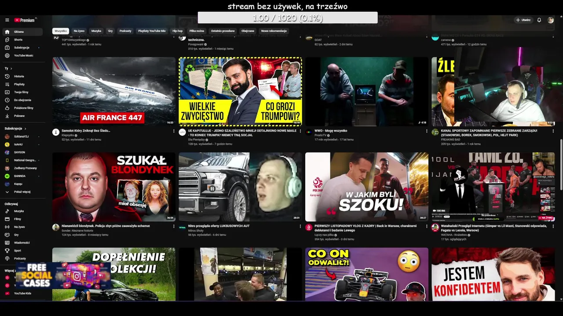Open options menu for Kanał Sportowy video
The height and width of the screenshot is (316, 563).
click(x=553, y=131)
